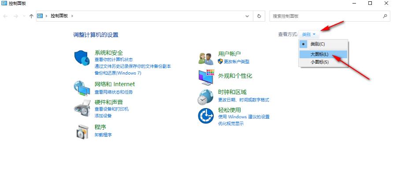The image size is (393, 195).
Task: Close the 控制面板 window
Action: 386,3
